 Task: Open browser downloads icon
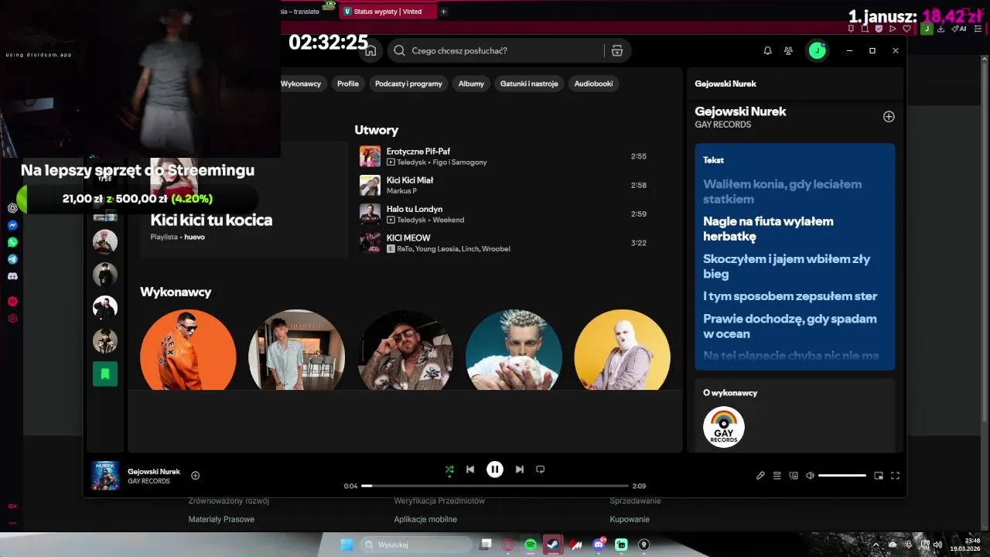coord(940,29)
